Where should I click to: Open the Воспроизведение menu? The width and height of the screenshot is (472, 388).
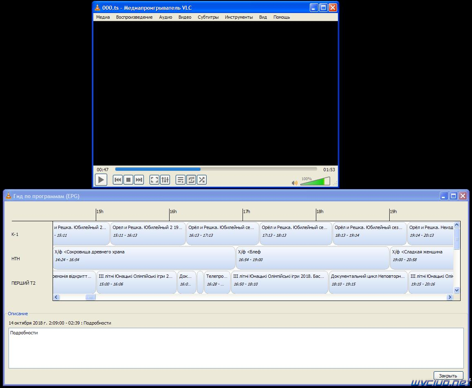point(134,17)
